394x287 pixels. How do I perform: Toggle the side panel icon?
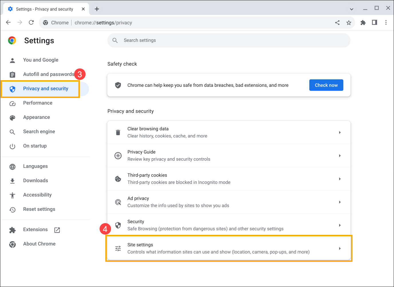374,22
